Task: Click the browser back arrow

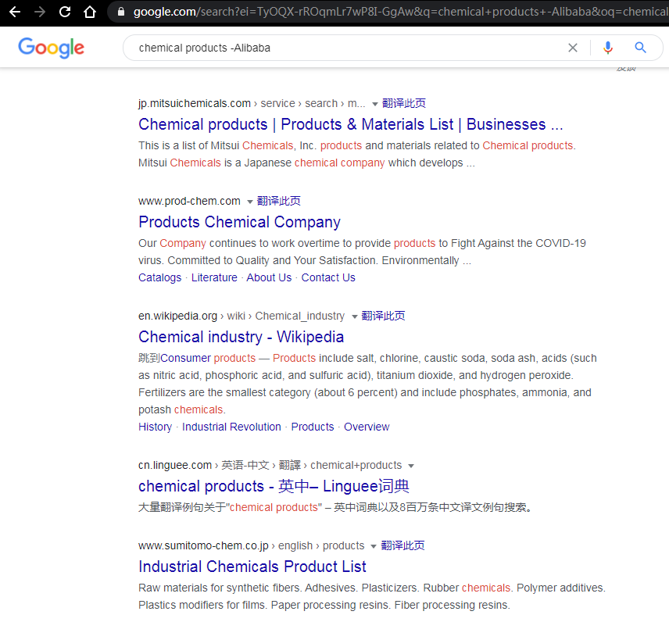Action: (15, 13)
